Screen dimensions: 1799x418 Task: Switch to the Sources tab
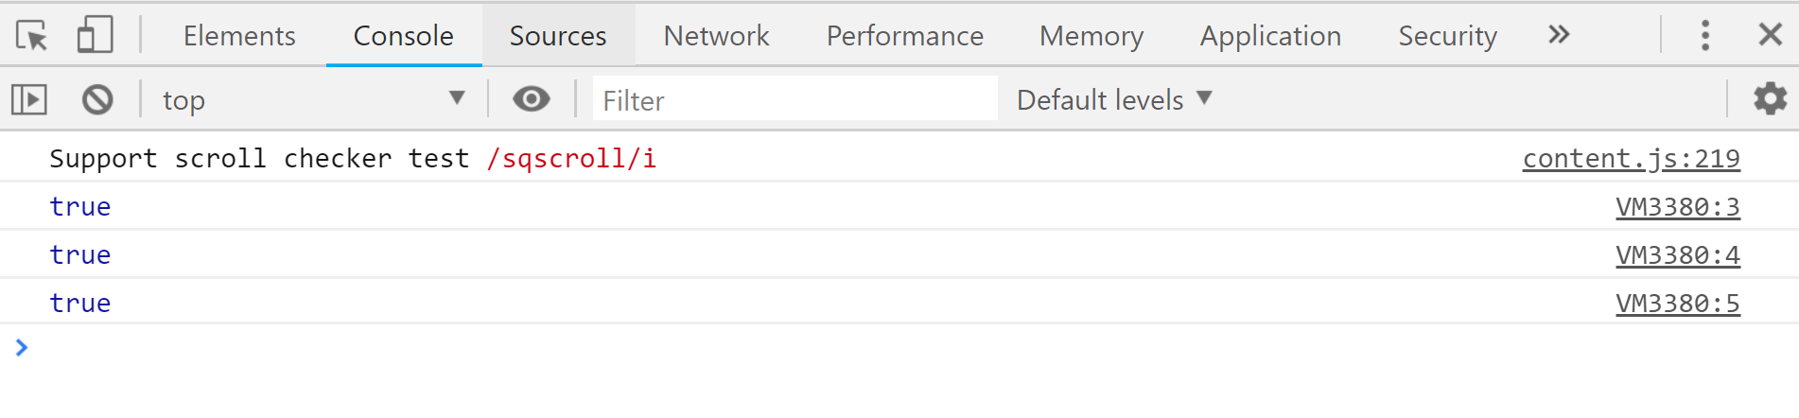click(x=558, y=36)
